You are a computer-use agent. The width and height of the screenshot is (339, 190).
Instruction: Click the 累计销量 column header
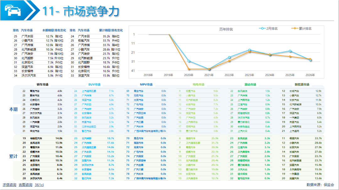105,30
